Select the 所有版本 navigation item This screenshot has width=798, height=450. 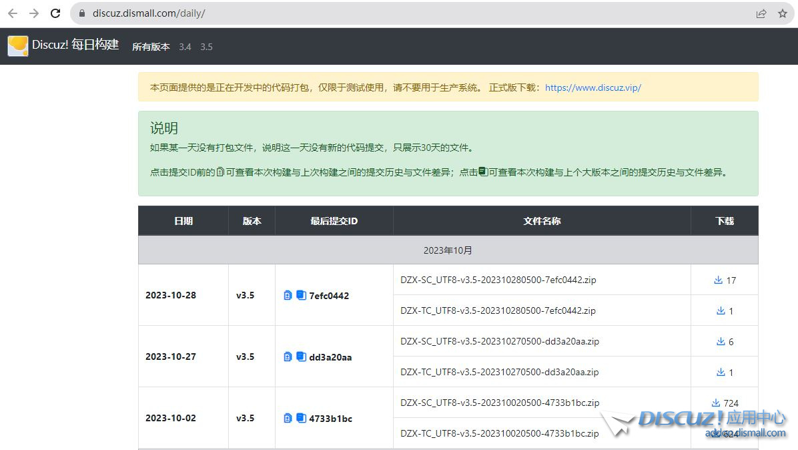pyautogui.click(x=151, y=47)
